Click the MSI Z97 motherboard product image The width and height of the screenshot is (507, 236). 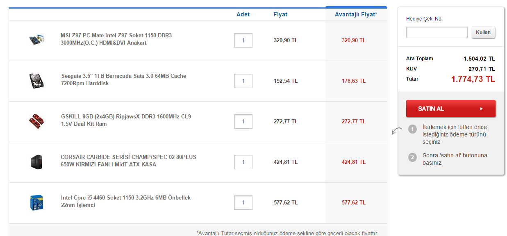coord(36,40)
